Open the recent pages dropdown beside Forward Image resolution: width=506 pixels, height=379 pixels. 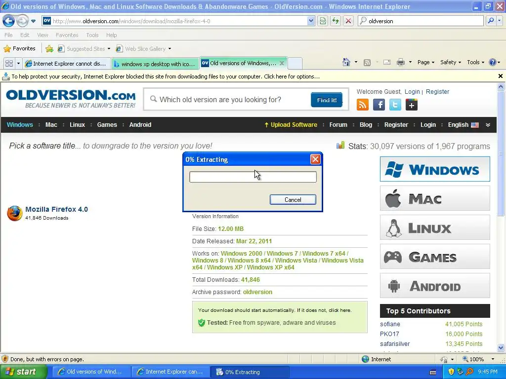33,21
